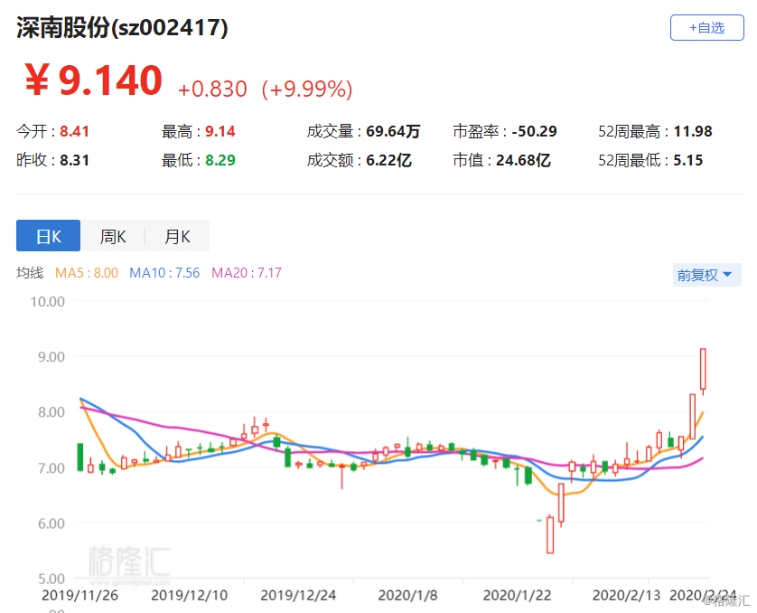Screen dimensions: 757x613
Task: Switch to the 日K daily chart tab
Action: tap(48, 236)
